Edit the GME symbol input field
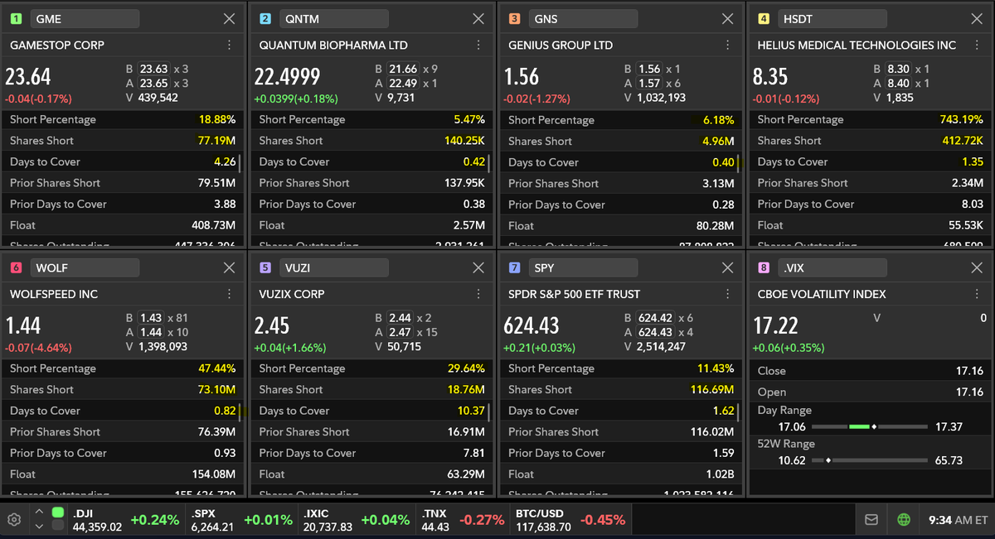 (85, 19)
